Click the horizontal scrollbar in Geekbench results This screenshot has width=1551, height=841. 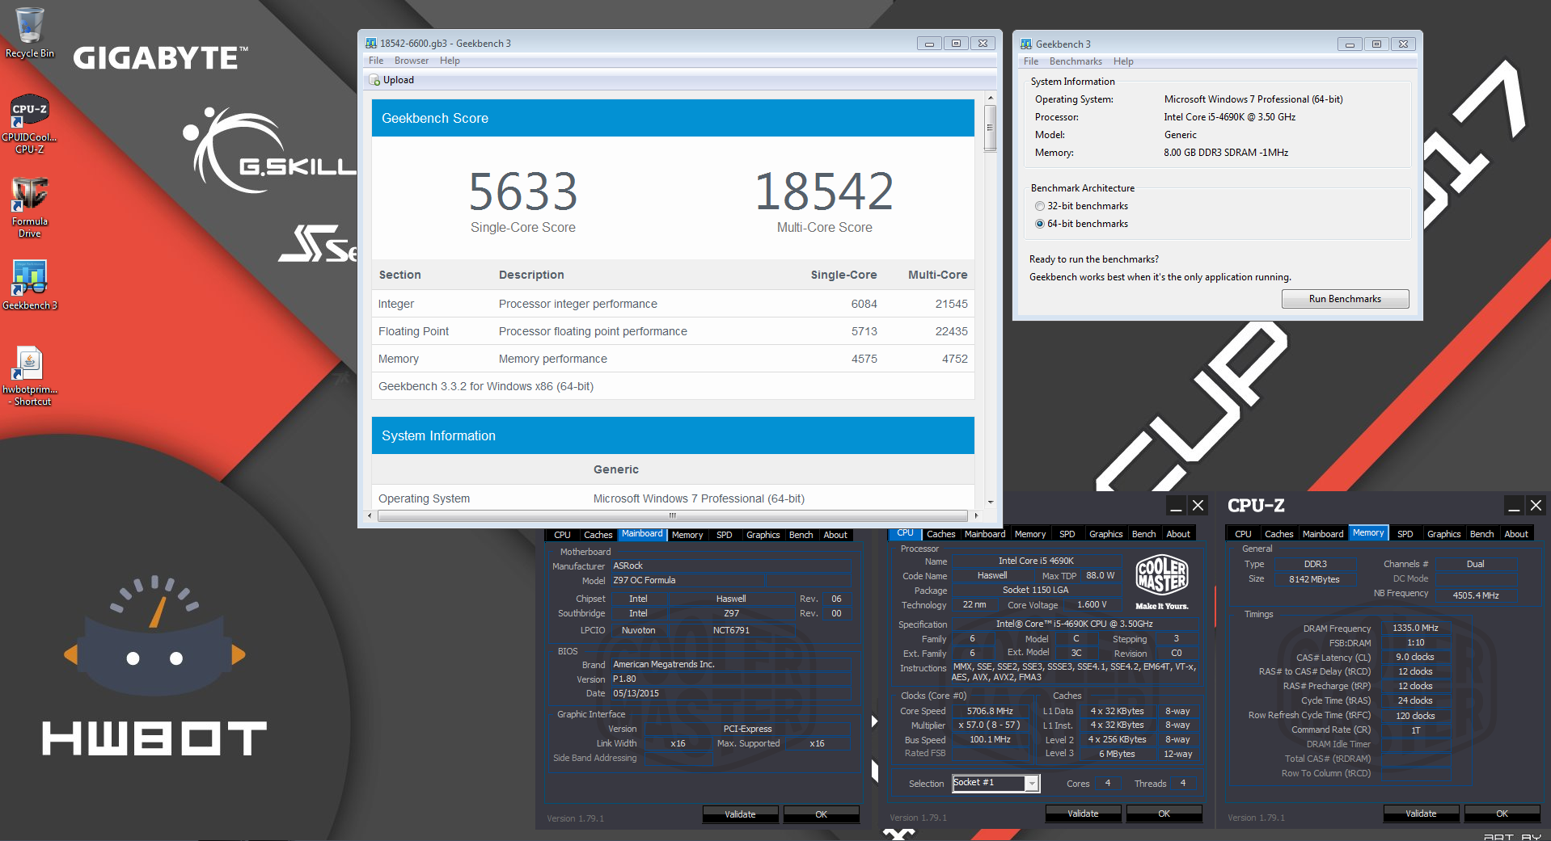click(x=672, y=515)
